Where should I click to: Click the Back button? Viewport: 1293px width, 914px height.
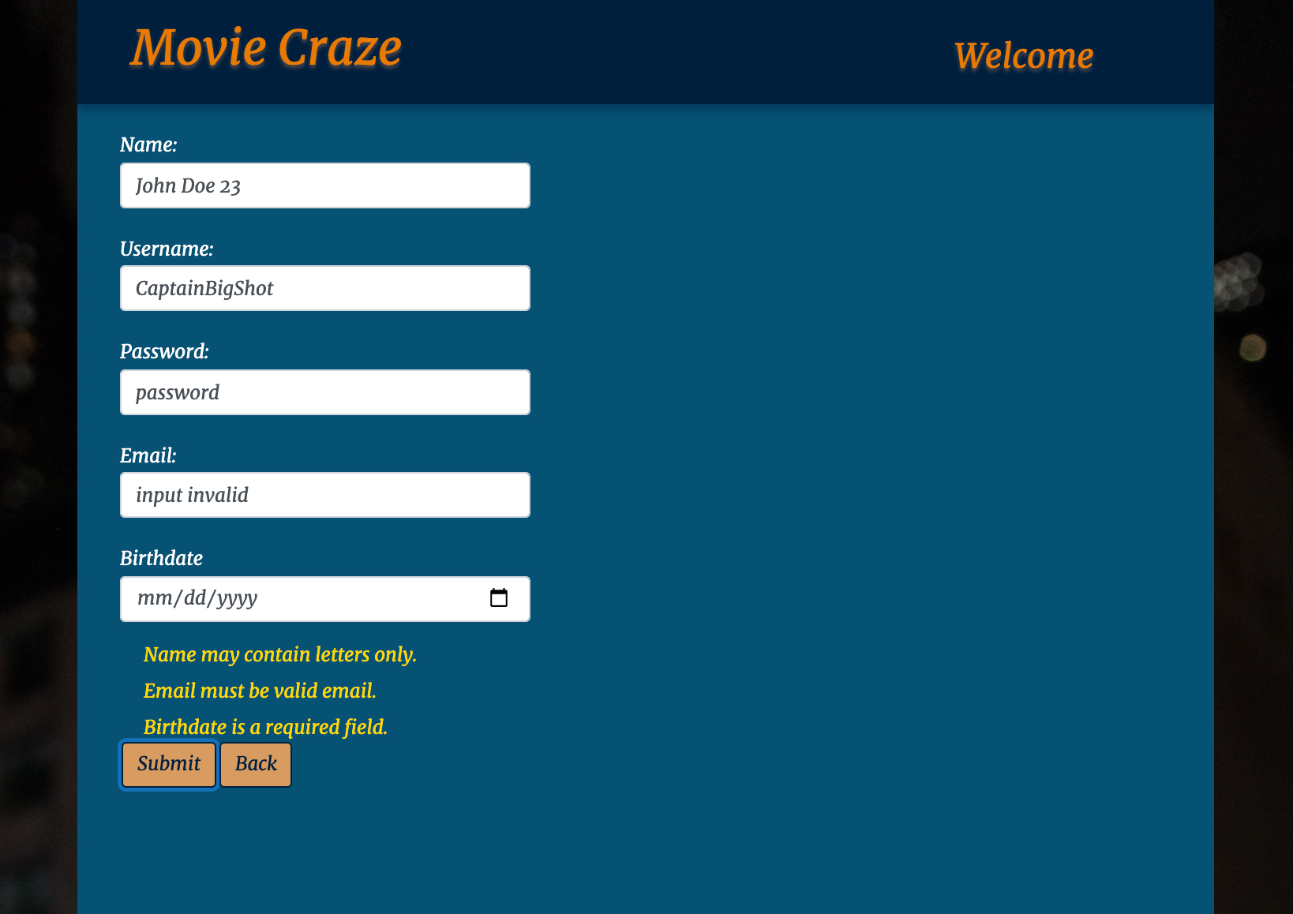(256, 764)
